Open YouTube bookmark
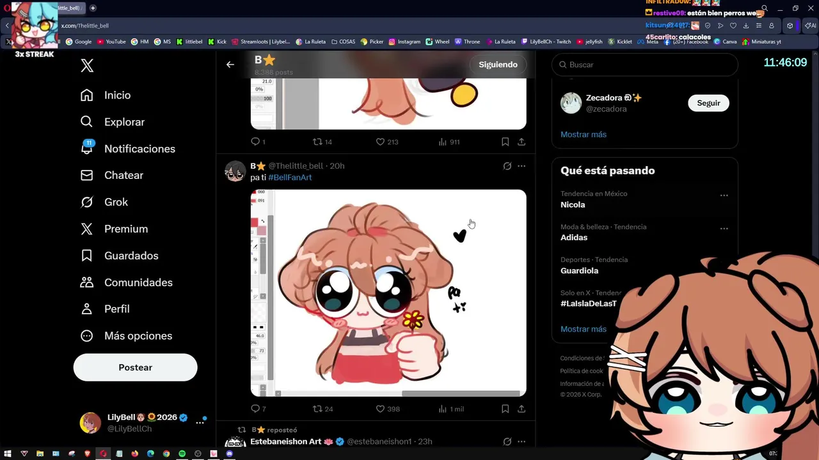This screenshot has height=460, width=819. (111, 42)
